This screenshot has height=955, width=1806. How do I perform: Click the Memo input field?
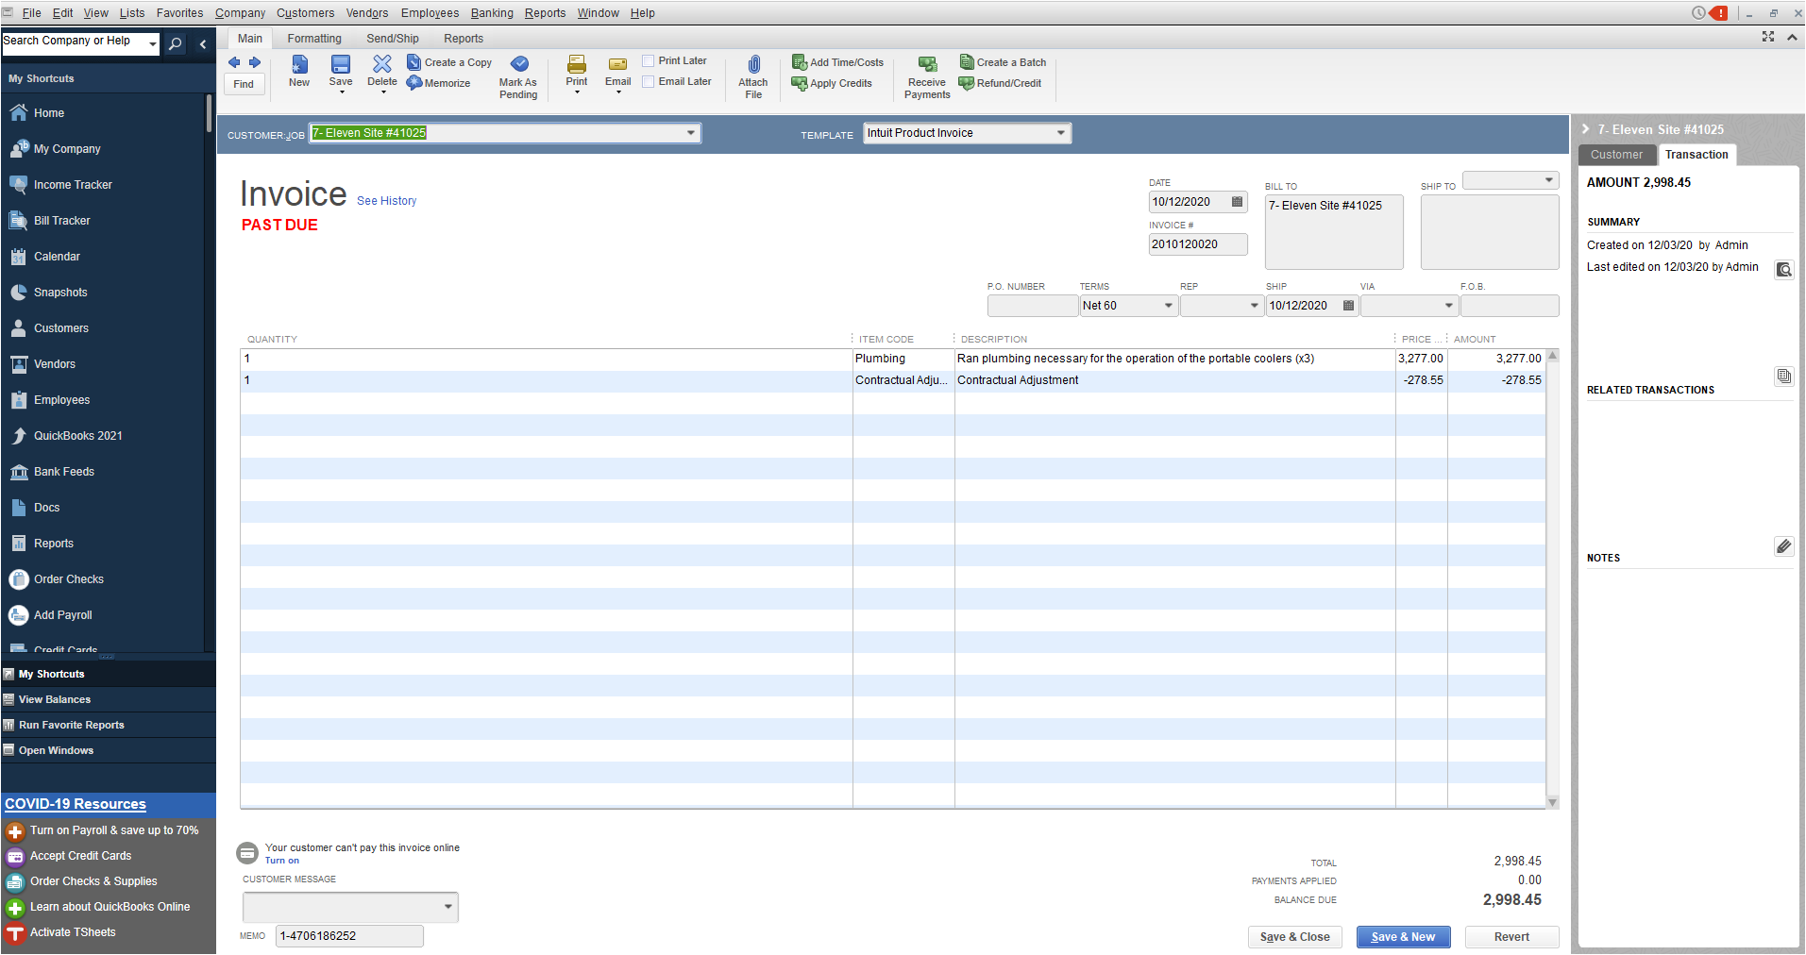pos(349,936)
